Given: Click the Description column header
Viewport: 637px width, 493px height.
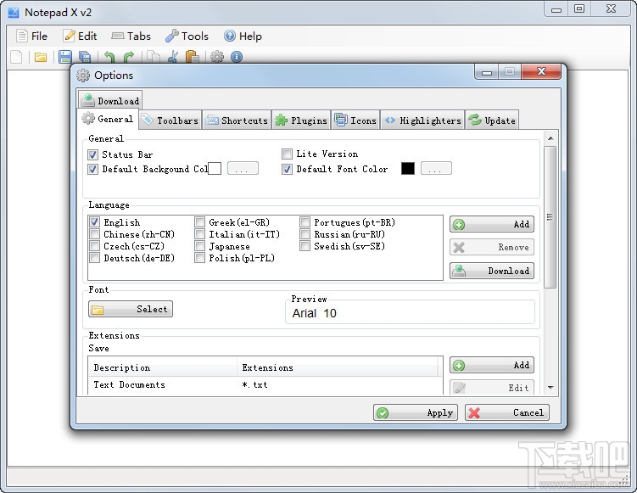Looking at the screenshot, I should (163, 367).
